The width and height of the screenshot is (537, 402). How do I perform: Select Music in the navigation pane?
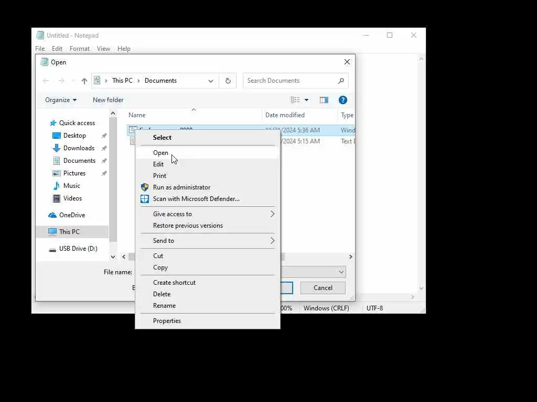tap(71, 186)
